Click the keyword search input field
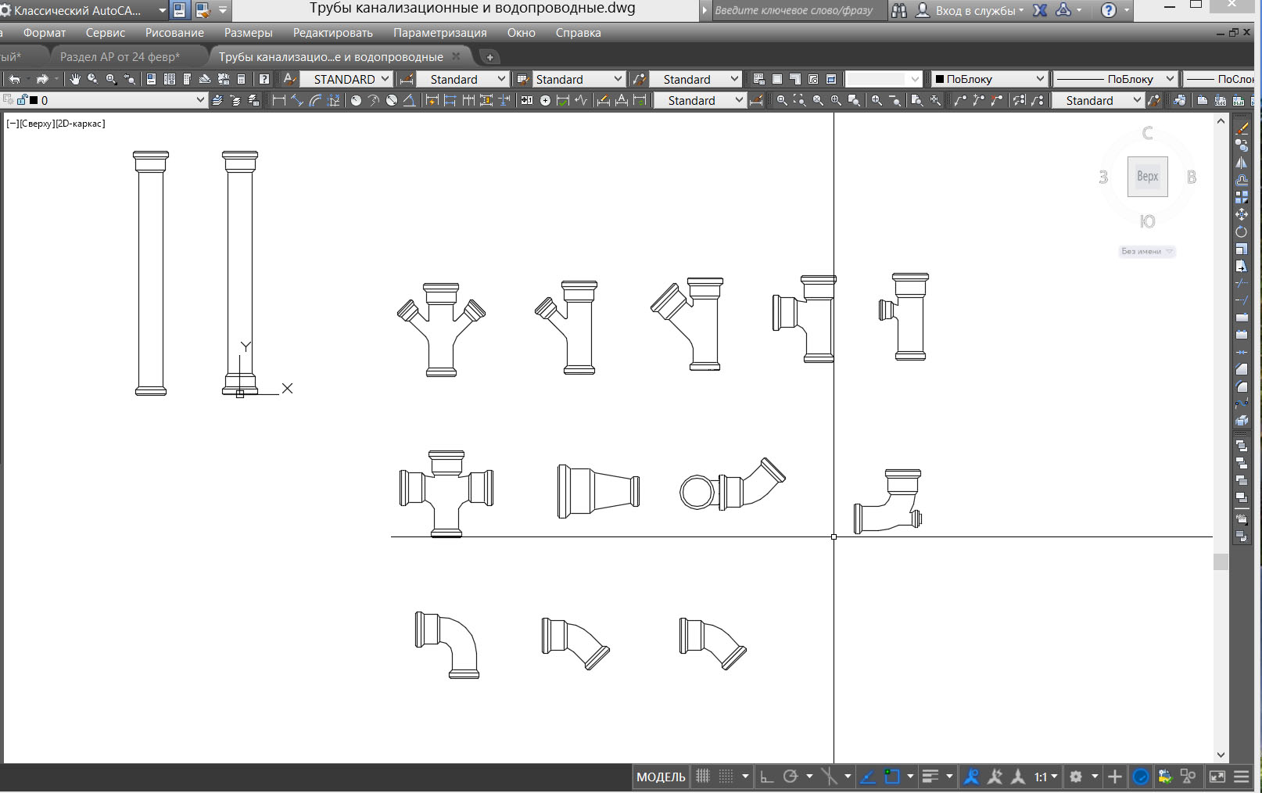This screenshot has height=793, width=1262. pos(799,10)
